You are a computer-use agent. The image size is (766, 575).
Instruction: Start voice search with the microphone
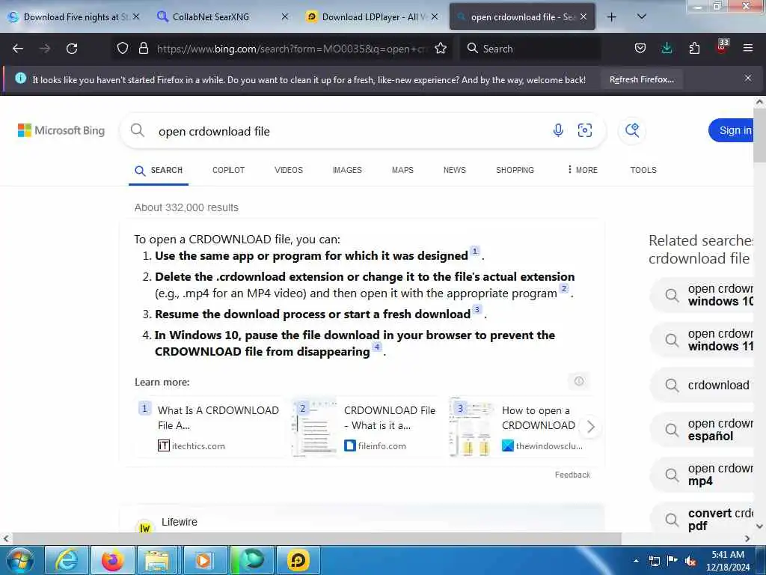click(558, 130)
